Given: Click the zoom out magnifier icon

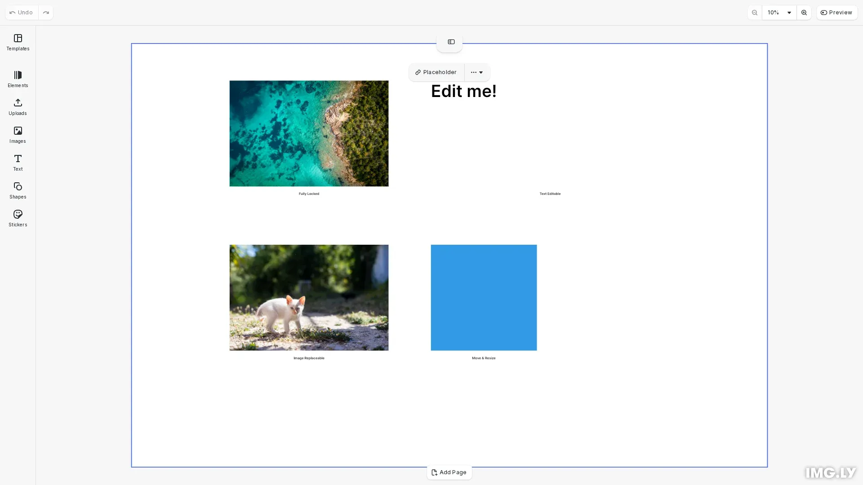Looking at the screenshot, I should click(x=755, y=13).
